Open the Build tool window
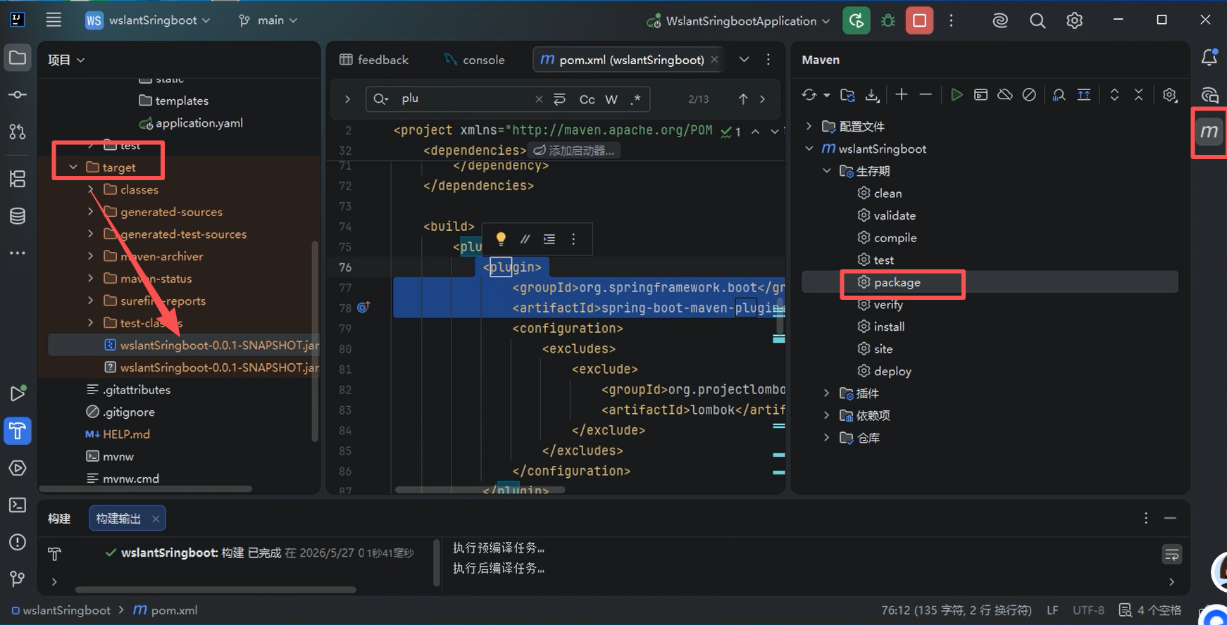Screen dimensions: 1227x625 coord(18,431)
